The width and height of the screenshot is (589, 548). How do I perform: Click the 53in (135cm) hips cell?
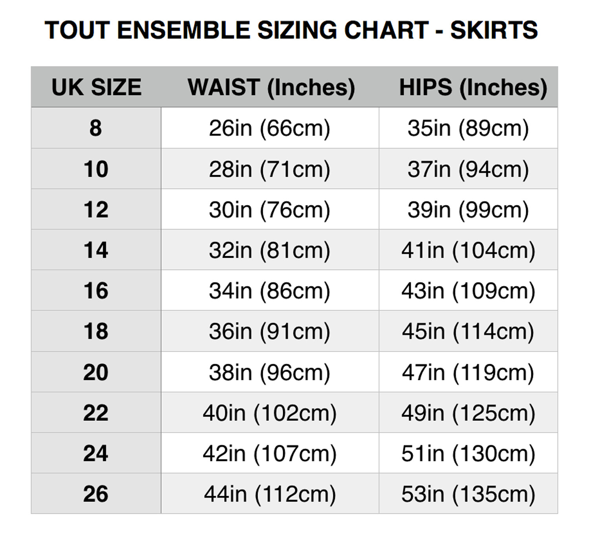coord(468,493)
